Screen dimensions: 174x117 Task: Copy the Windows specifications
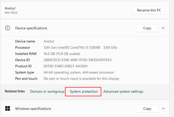coord(147,109)
